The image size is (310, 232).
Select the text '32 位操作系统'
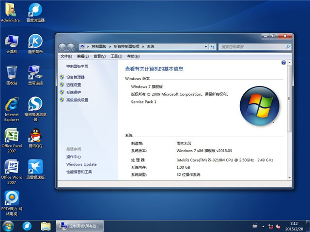pyautogui.click(x=188, y=174)
